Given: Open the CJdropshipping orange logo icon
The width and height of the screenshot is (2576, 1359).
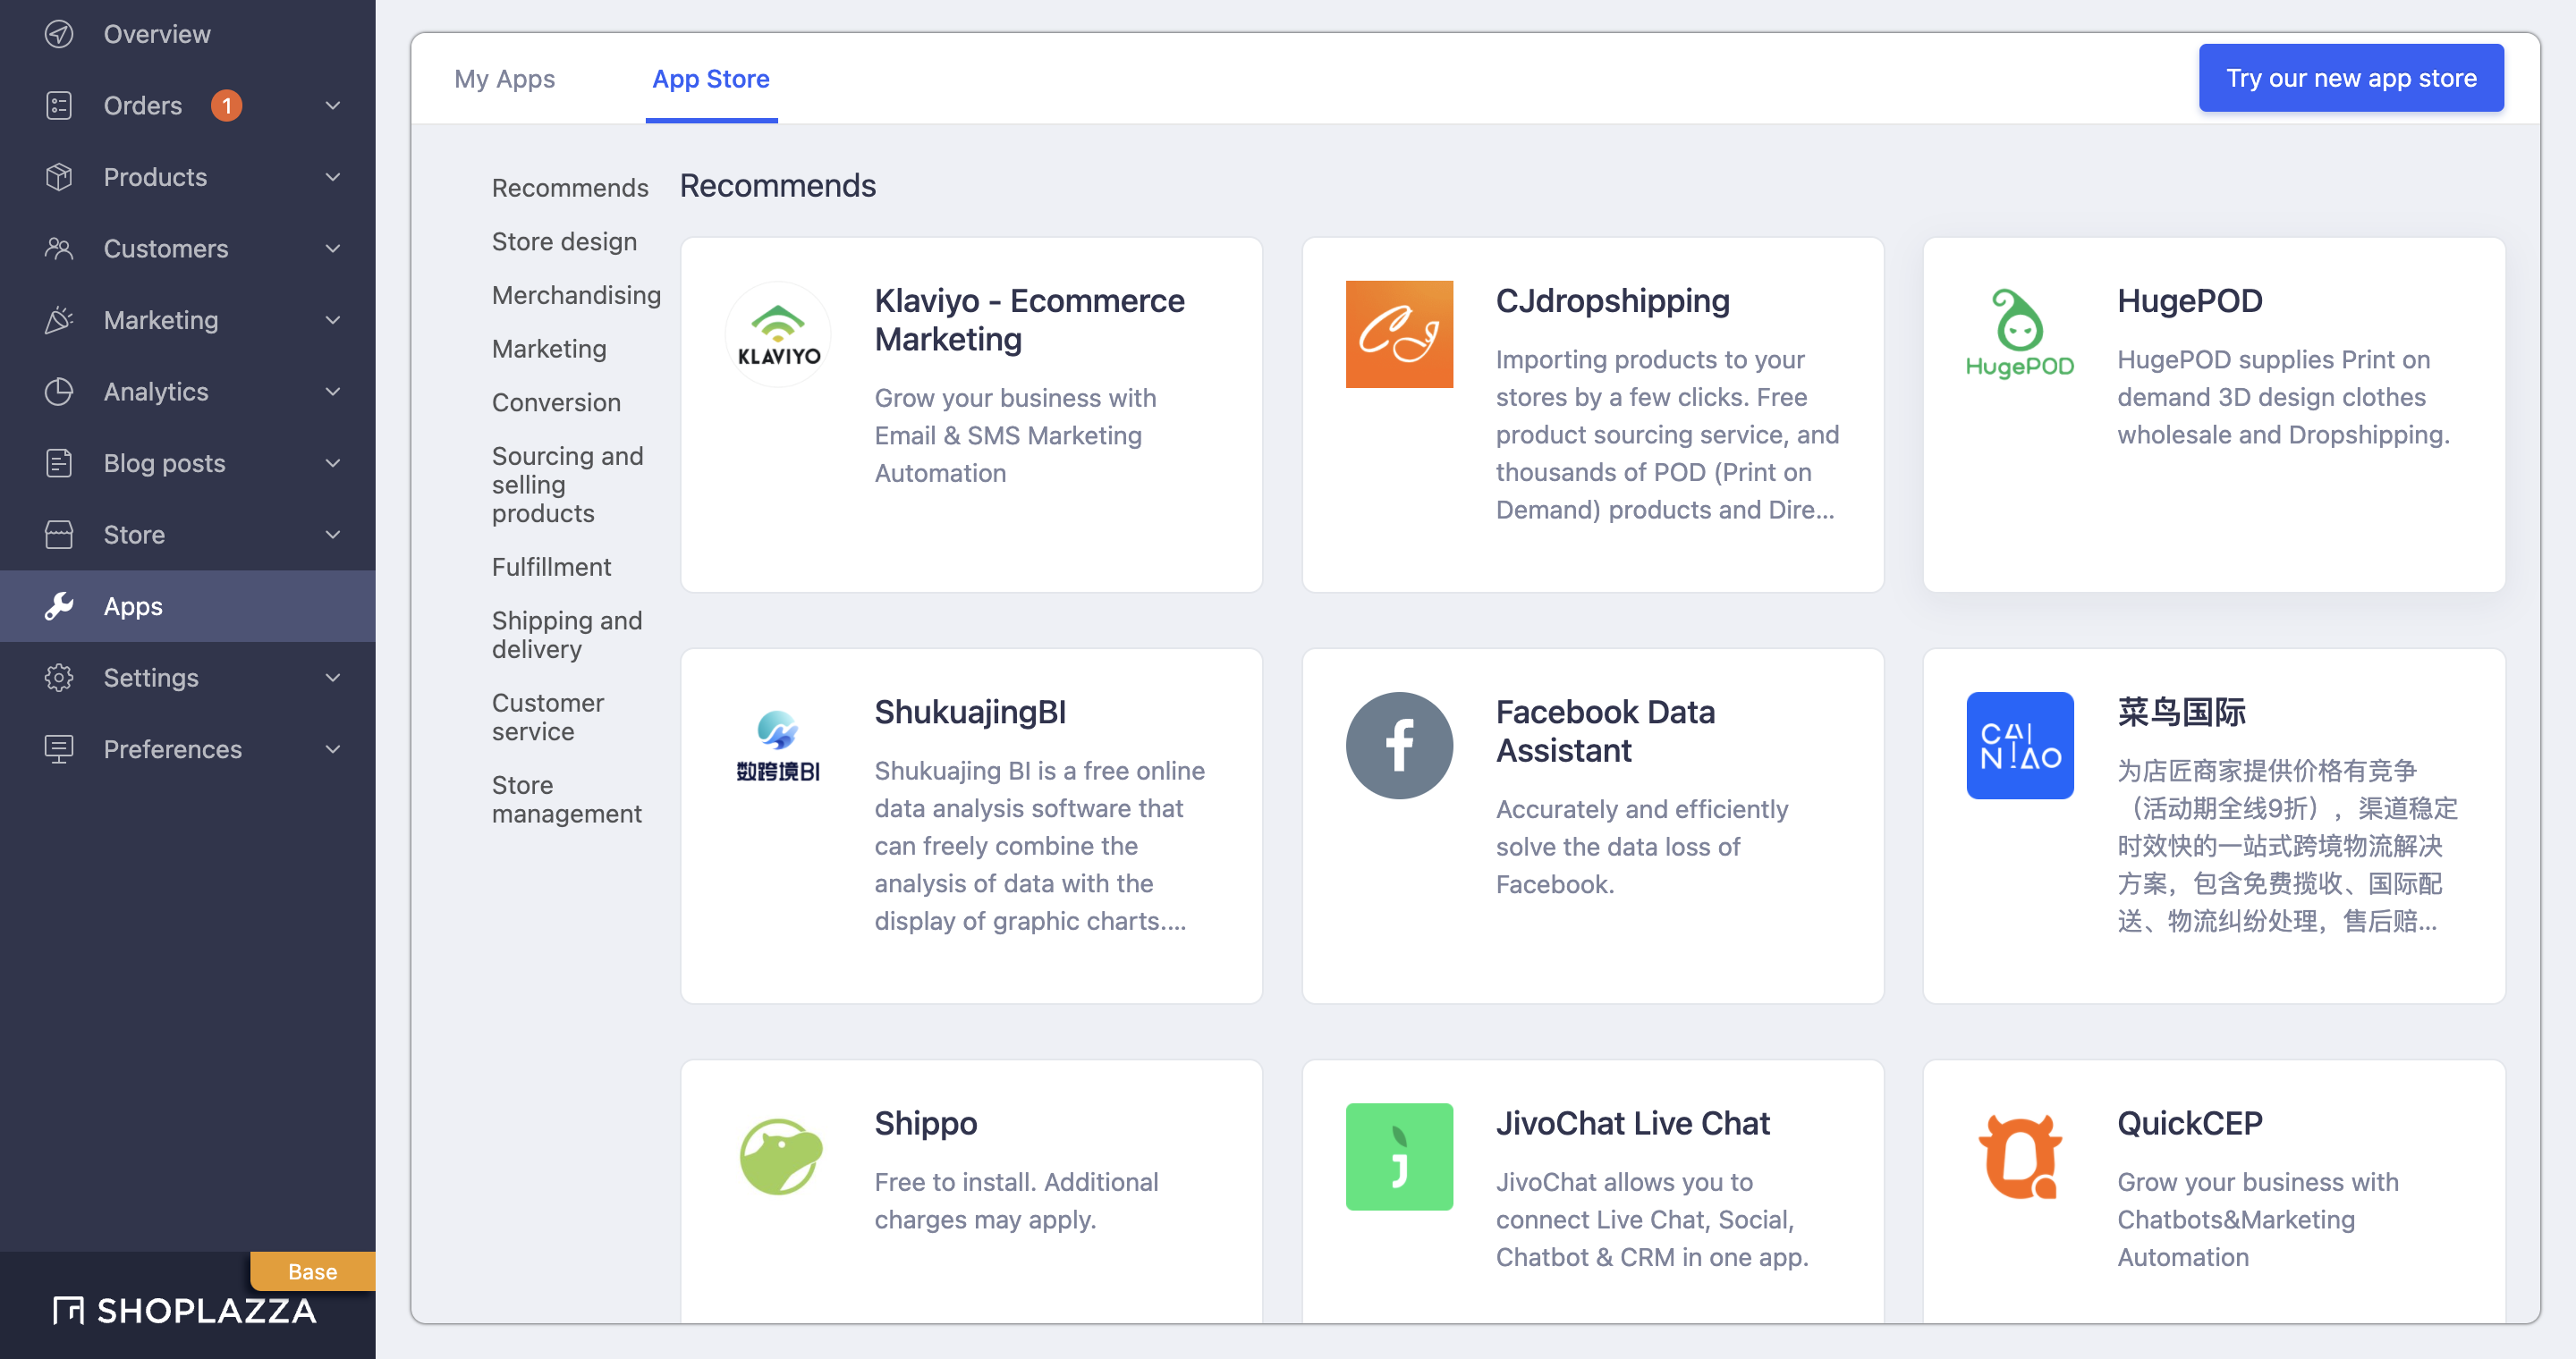Looking at the screenshot, I should pos(1399,333).
